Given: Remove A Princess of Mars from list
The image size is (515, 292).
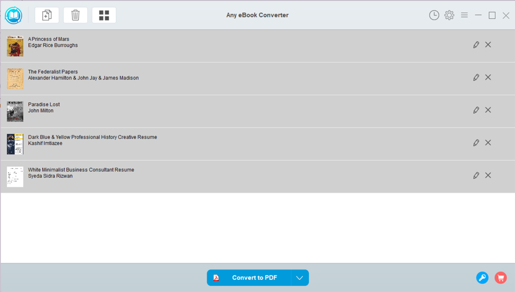Looking at the screenshot, I should pos(488,45).
